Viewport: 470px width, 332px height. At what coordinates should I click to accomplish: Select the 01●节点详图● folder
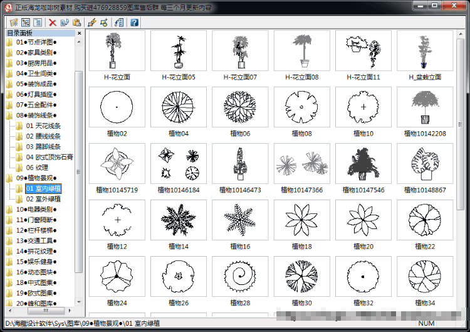click(36, 42)
